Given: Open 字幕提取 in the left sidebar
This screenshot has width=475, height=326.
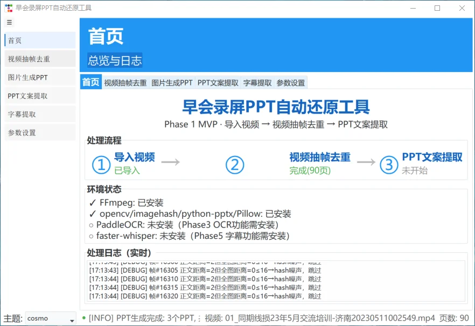Looking at the screenshot, I should (x=40, y=114).
